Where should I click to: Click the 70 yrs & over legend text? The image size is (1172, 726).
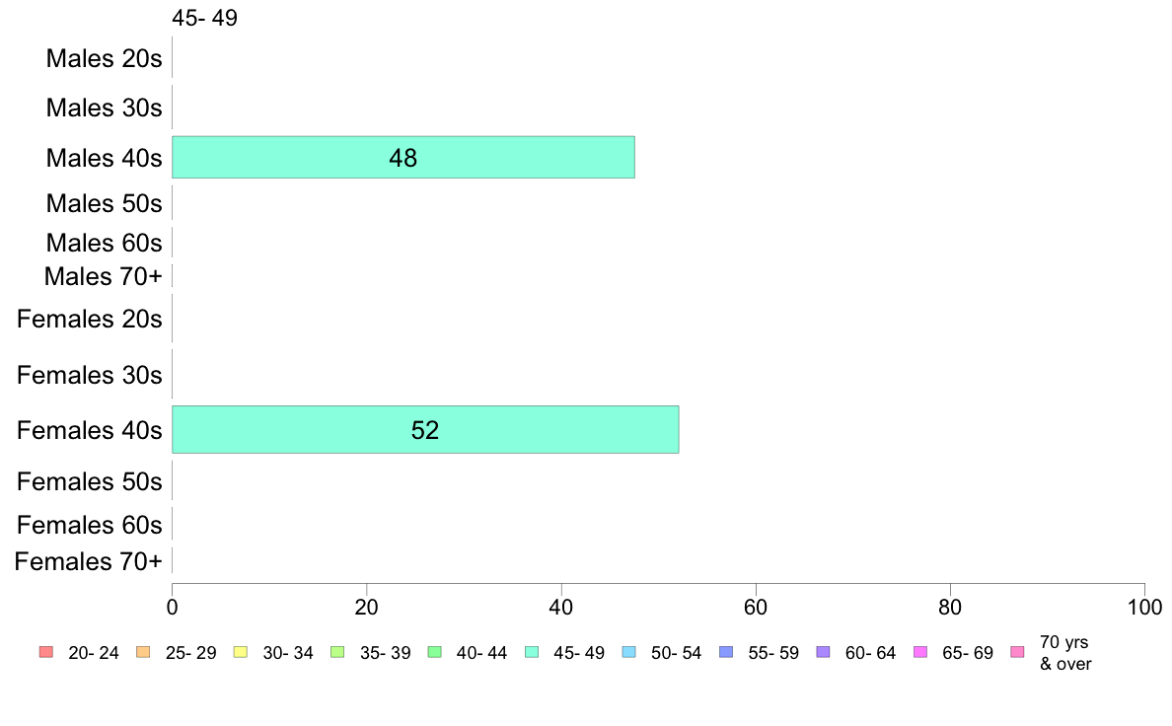1065,653
